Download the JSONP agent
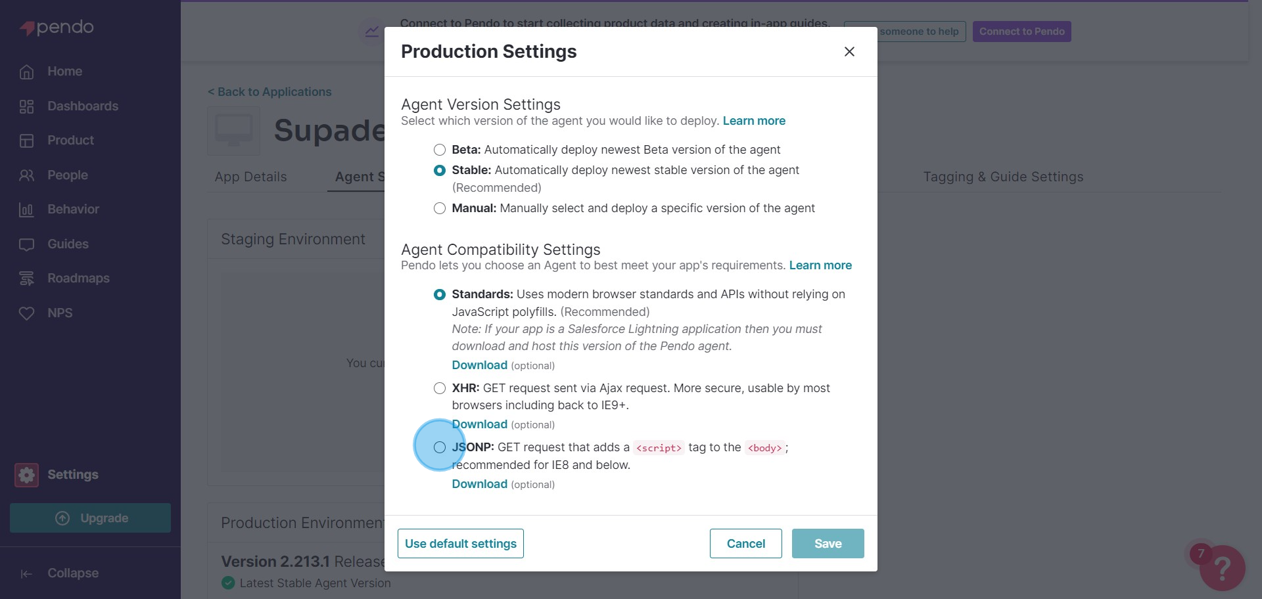 click(479, 484)
